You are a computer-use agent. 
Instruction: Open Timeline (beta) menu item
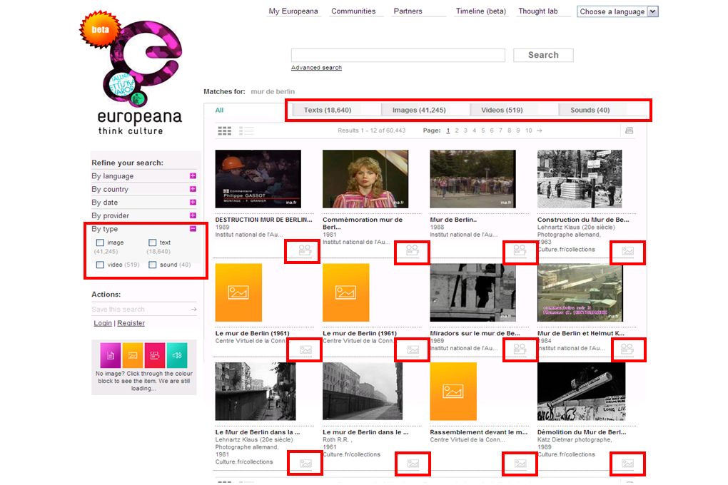tap(481, 11)
